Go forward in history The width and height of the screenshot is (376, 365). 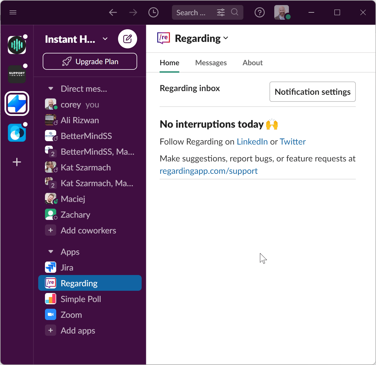[x=133, y=12]
